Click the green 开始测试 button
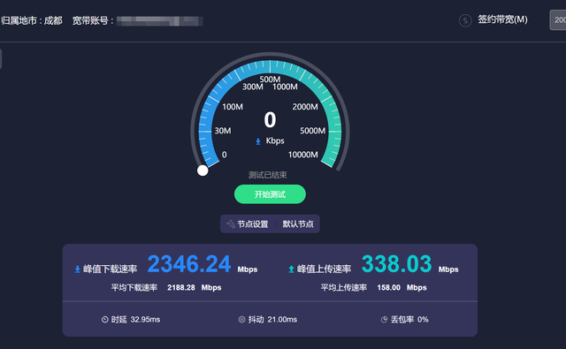The image size is (566, 349). 270,194
